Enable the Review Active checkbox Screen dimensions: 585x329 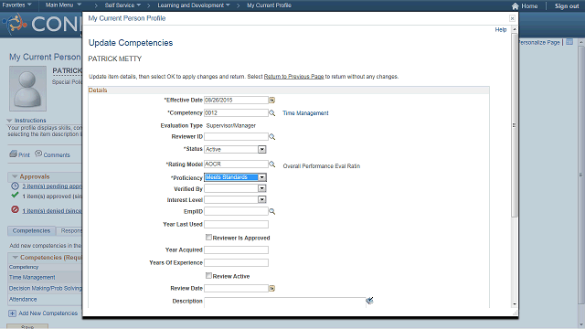click(x=208, y=276)
